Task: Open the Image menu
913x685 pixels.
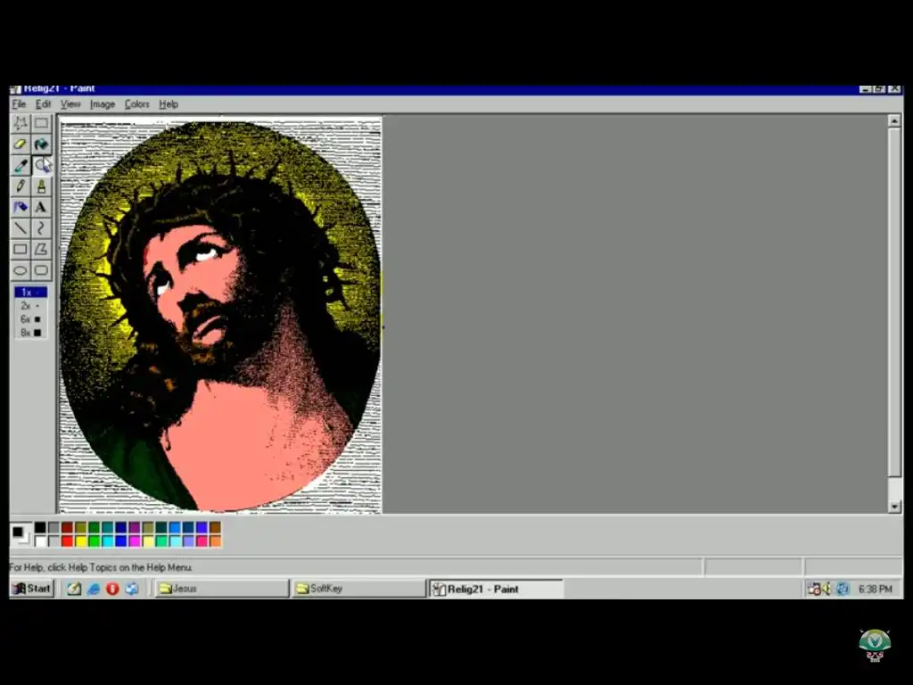Action: click(x=103, y=104)
